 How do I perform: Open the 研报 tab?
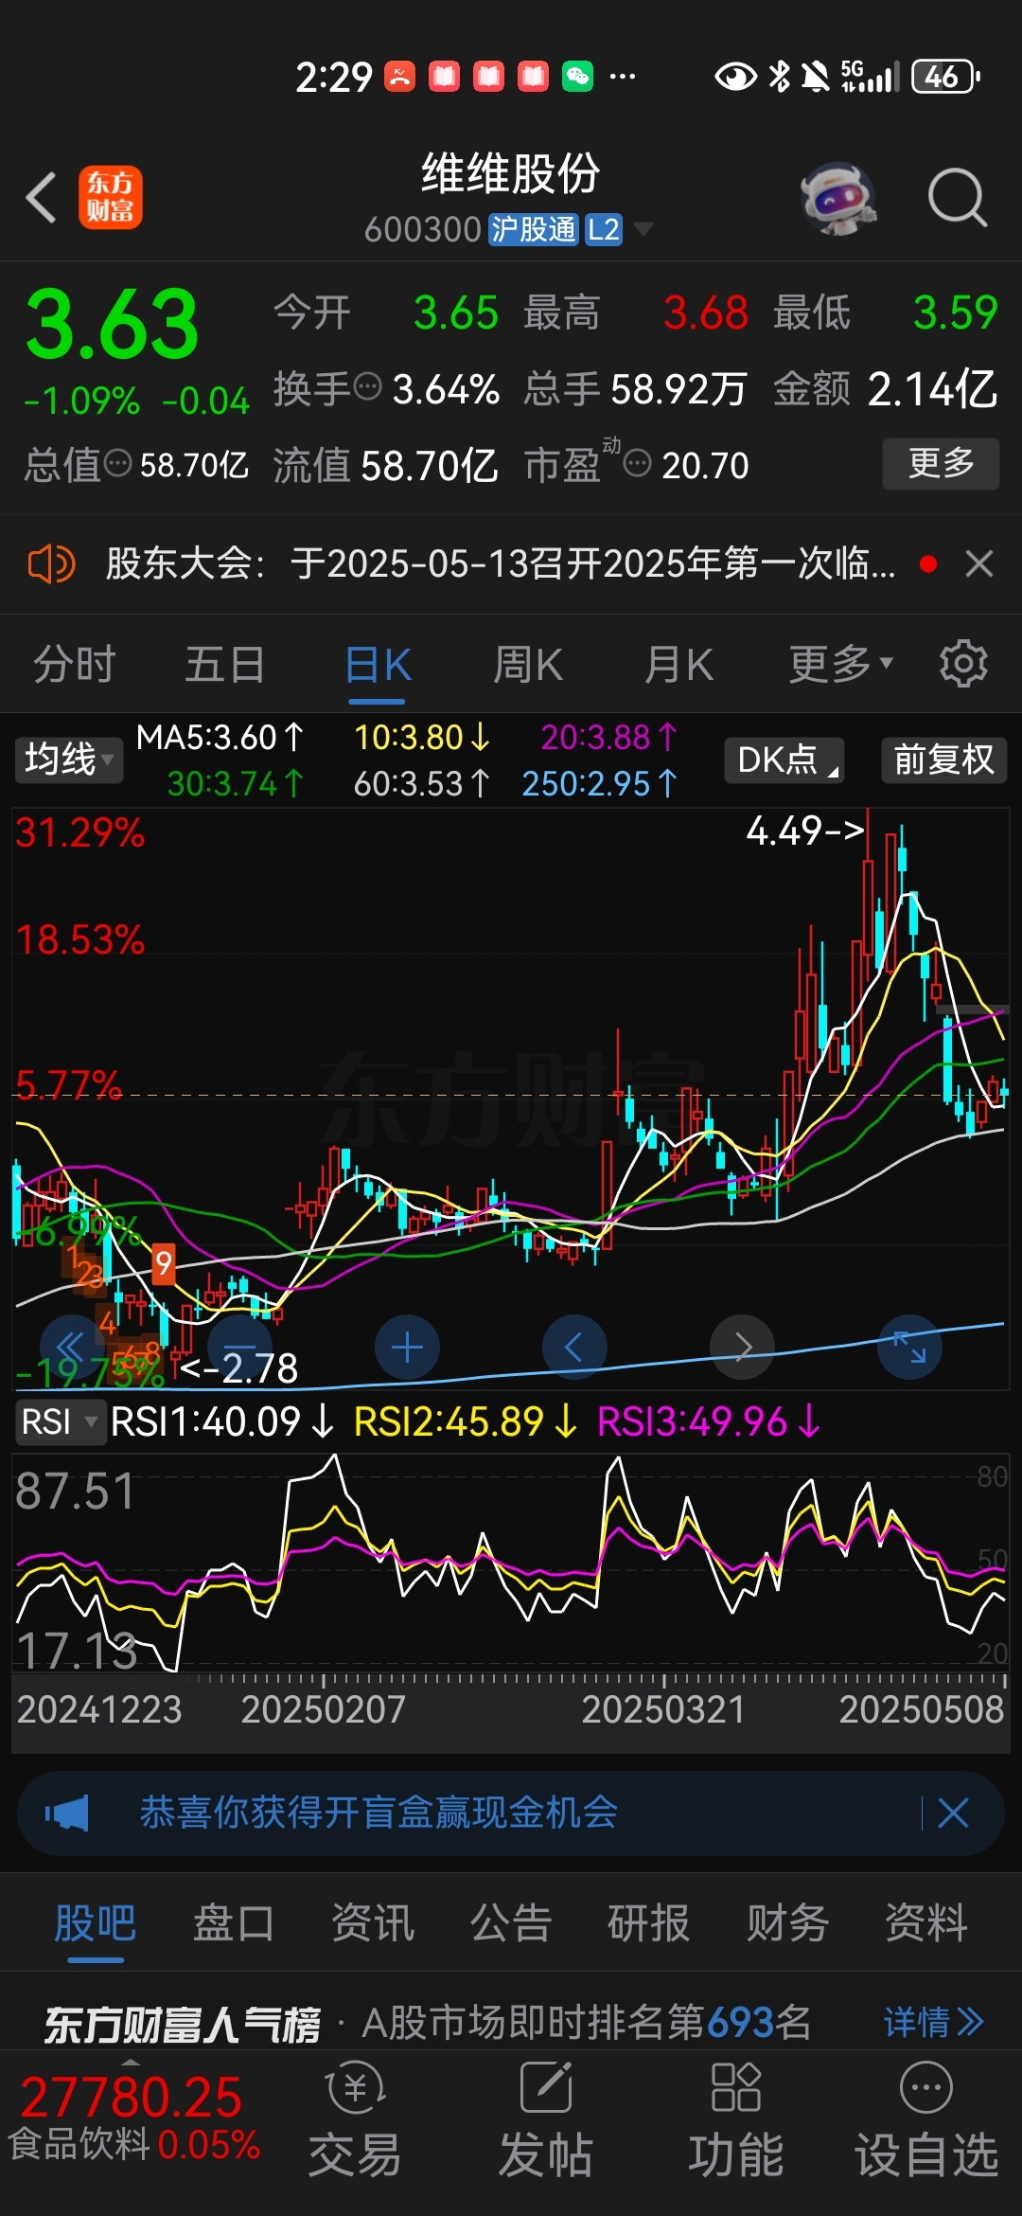pos(649,1924)
